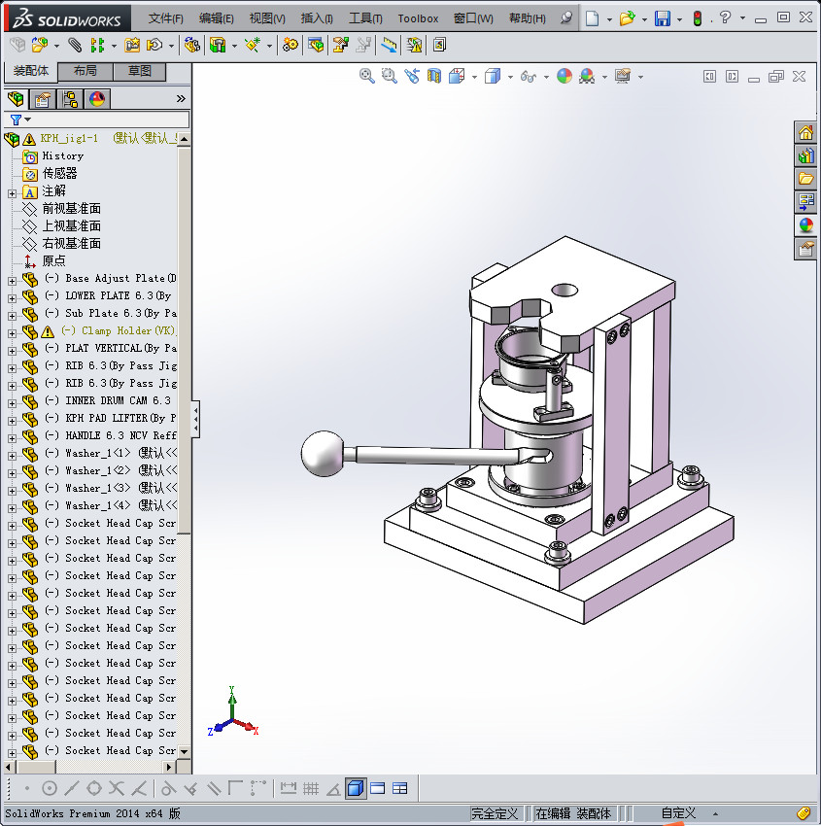The width and height of the screenshot is (821, 826).
Task: Click the Section View icon
Action: tap(434, 77)
